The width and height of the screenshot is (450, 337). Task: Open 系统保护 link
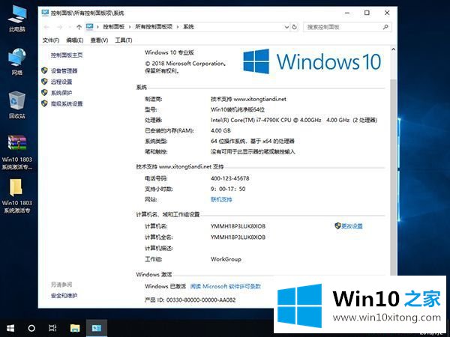tap(61, 93)
